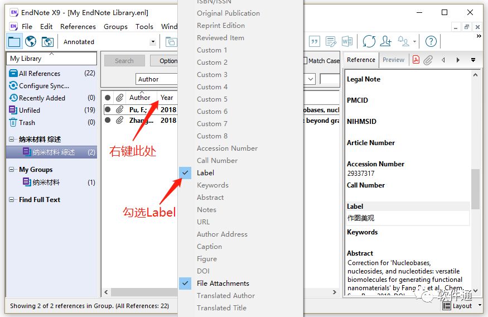Open the Layout dropdown arrow
Viewport: 488px width, 317px height.
[x=480, y=305]
